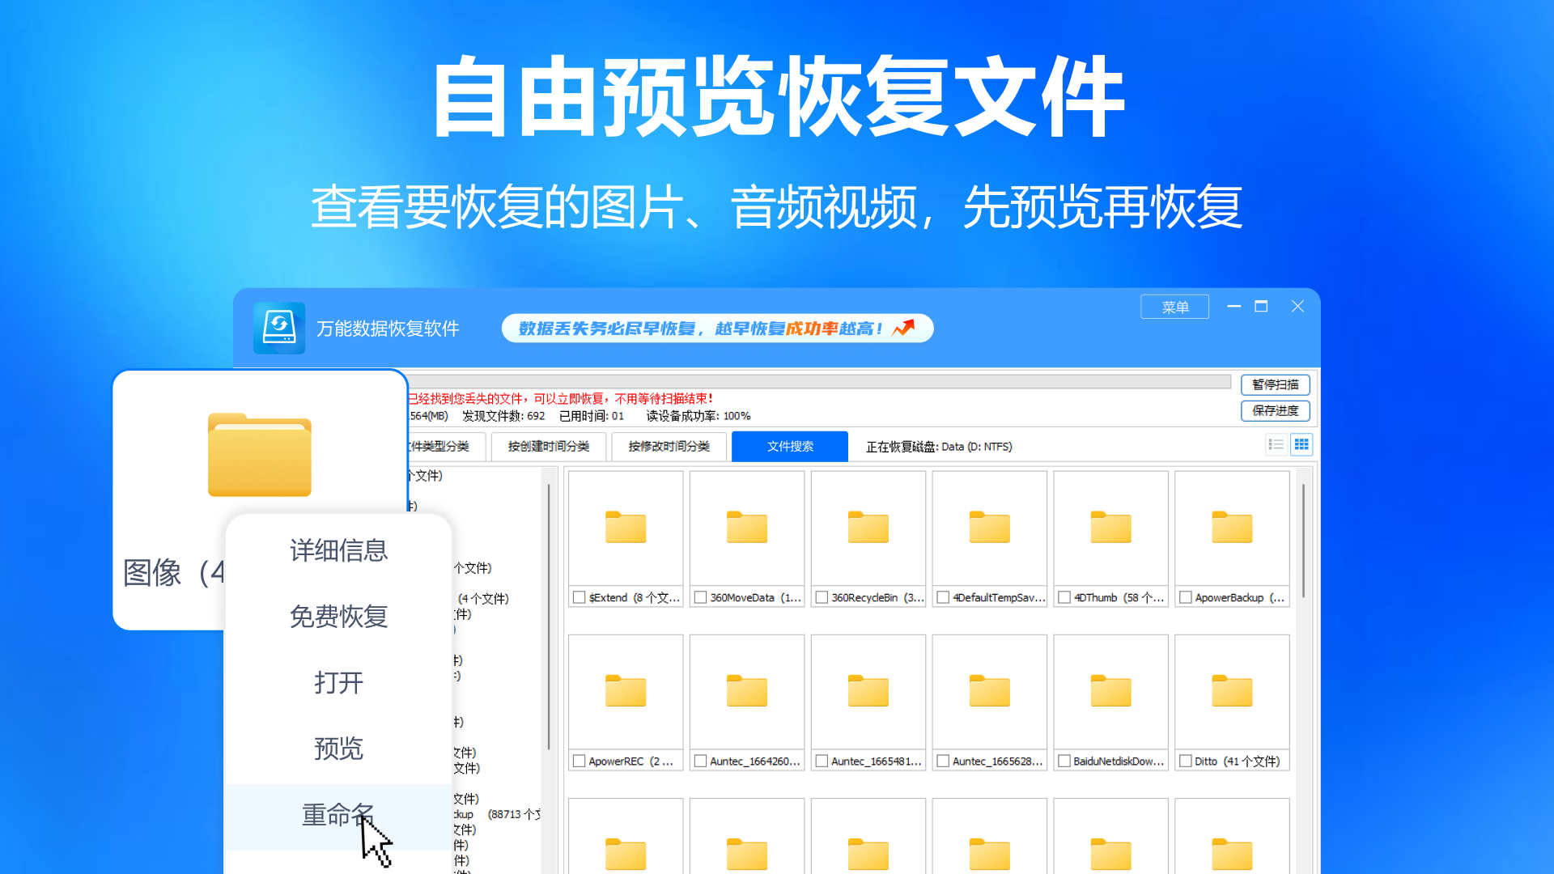Open the Auntec_1665628 folder icon
Viewport: 1554px width, 874px height.
(990, 690)
